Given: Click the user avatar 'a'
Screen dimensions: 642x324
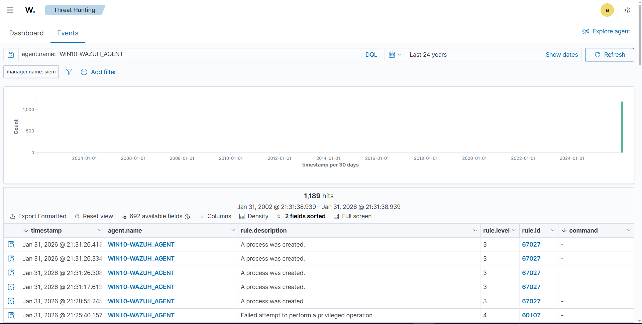Looking at the screenshot, I should (x=607, y=10).
